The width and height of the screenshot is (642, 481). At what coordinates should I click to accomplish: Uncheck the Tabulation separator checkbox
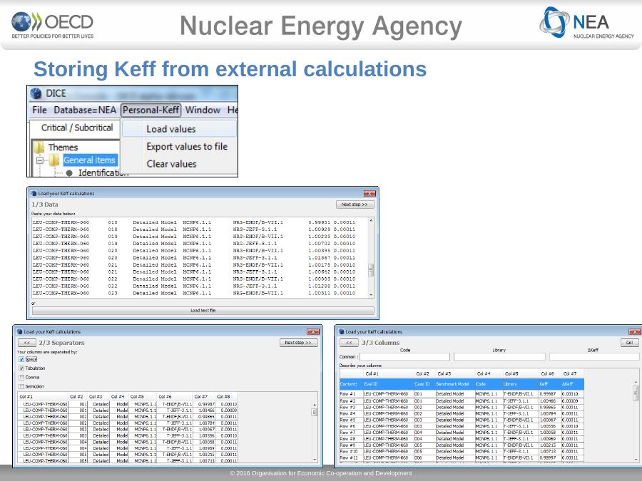point(21,368)
